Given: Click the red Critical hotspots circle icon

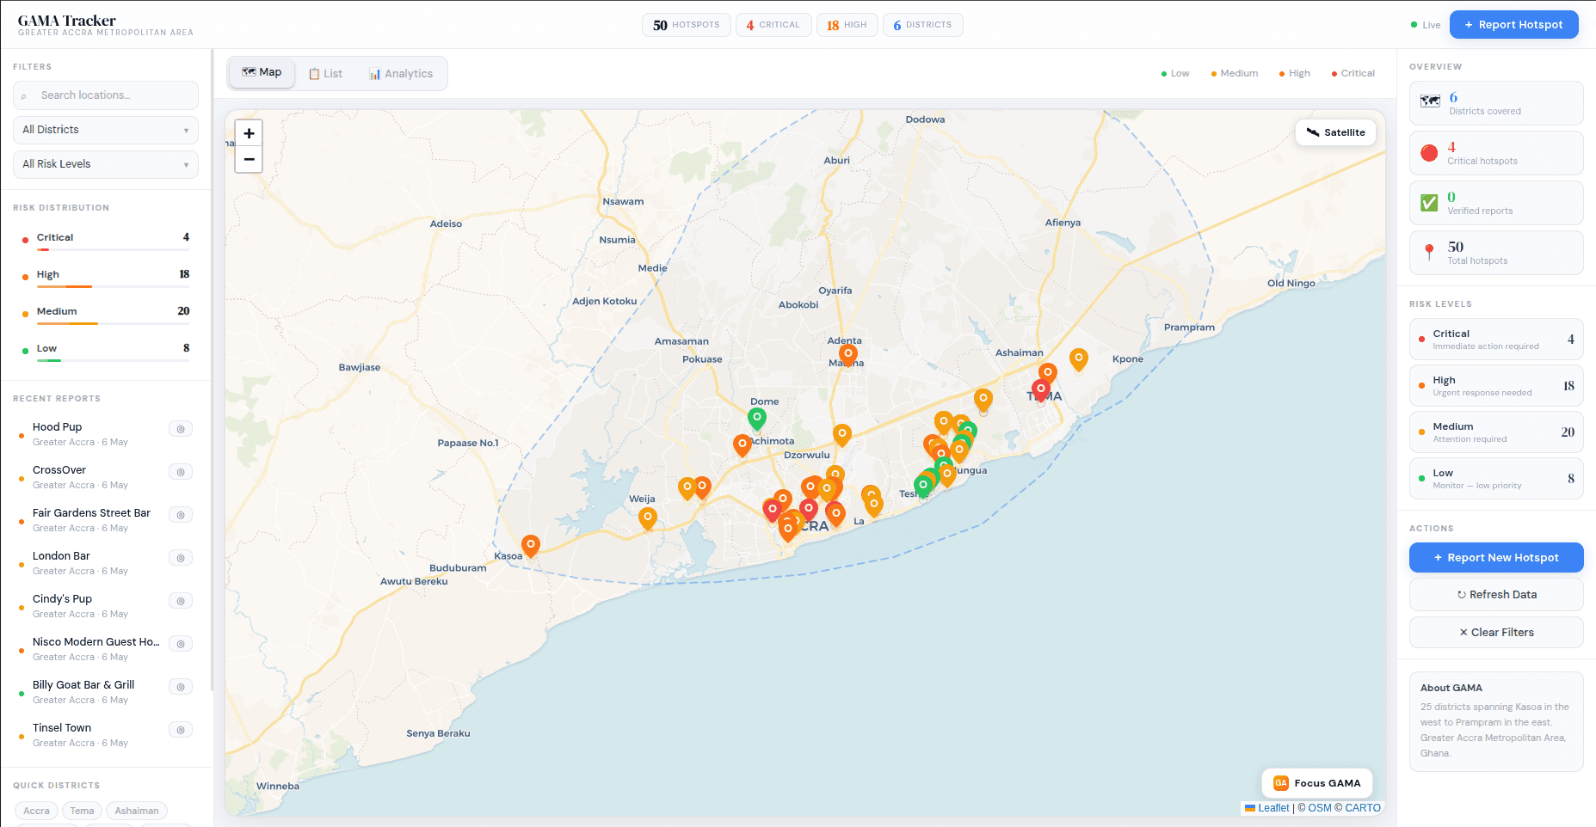Looking at the screenshot, I should [1429, 153].
